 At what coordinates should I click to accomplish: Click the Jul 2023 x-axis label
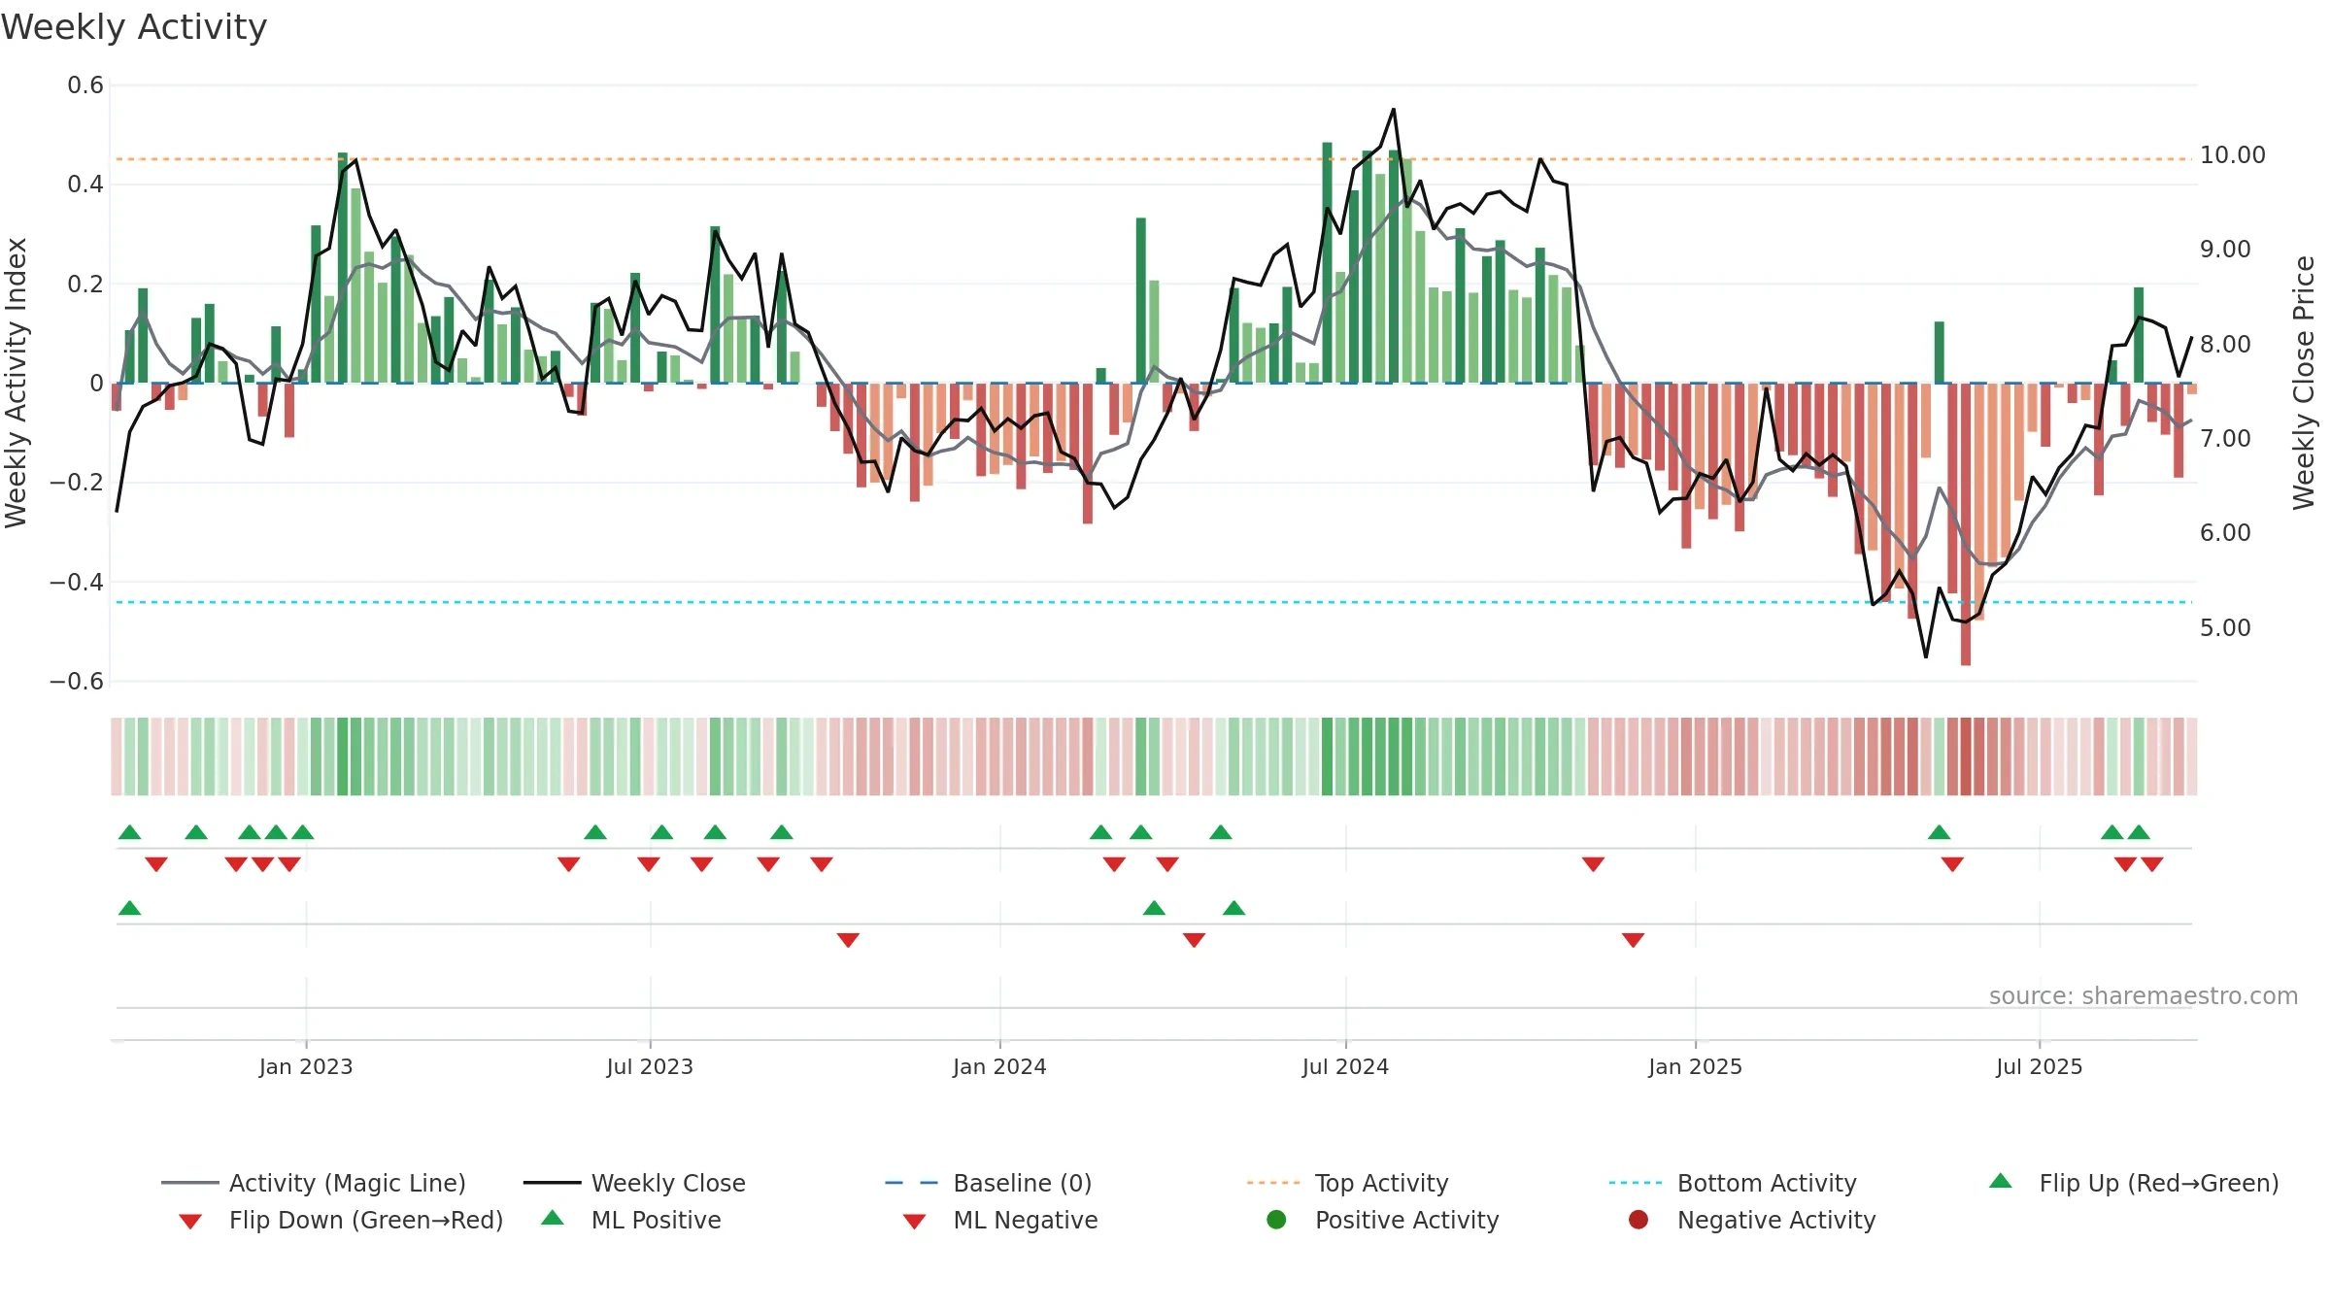pos(650,1067)
